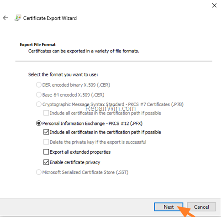The height and width of the screenshot is (217, 221).
Task: Click the Export File Format heading
Action: [x=37, y=45]
